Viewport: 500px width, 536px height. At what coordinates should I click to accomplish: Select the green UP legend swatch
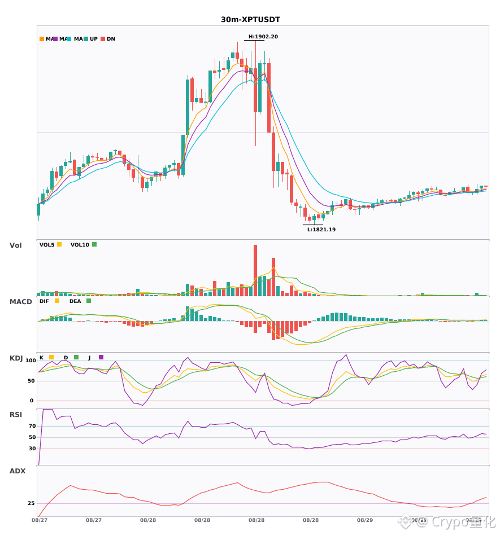[86, 39]
